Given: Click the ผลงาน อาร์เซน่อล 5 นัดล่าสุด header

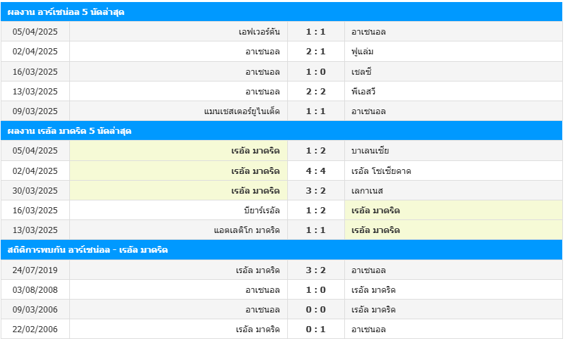Looking at the screenshot, I should coord(66,12).
